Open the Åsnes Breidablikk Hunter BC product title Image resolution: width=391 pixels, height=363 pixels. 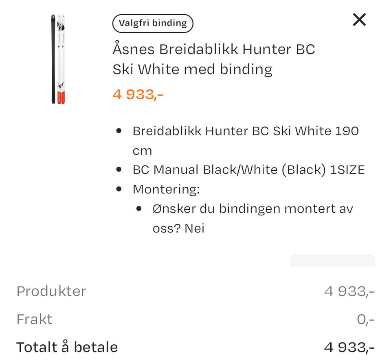click(213, 59)
